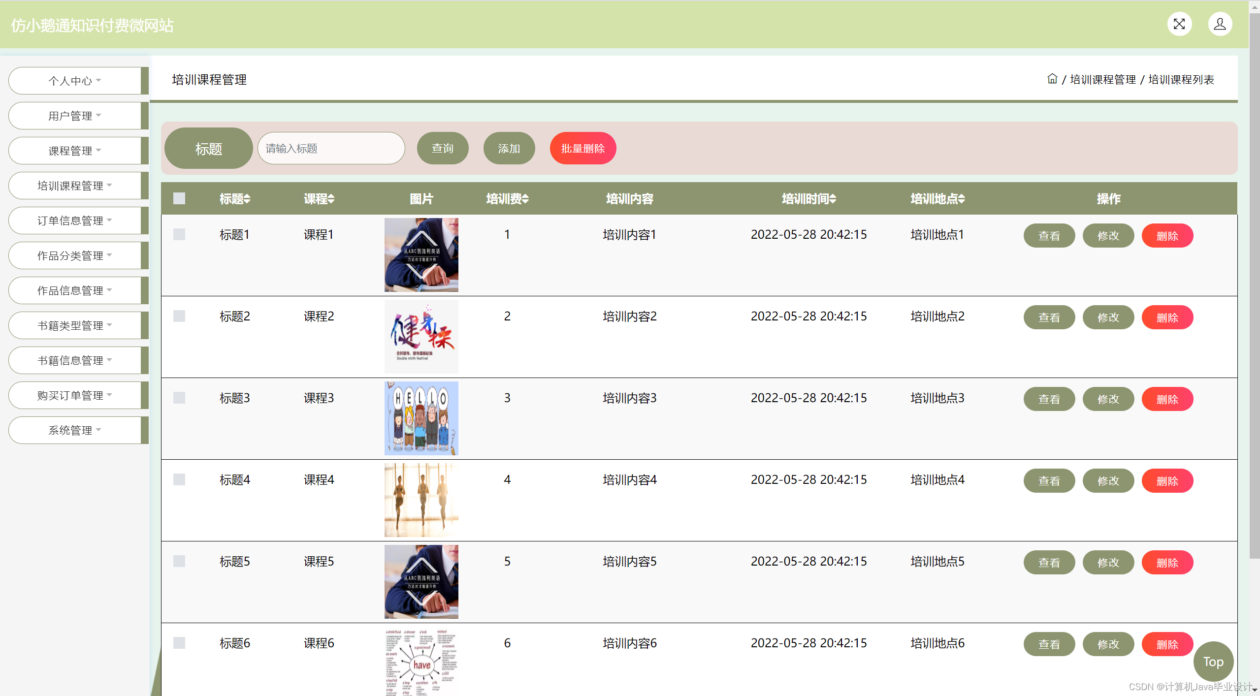Sort by 培训地点 column arrows

pos(962,199)
